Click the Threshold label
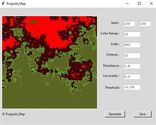This screenshot has width=156, height=125. click(113, 88)
